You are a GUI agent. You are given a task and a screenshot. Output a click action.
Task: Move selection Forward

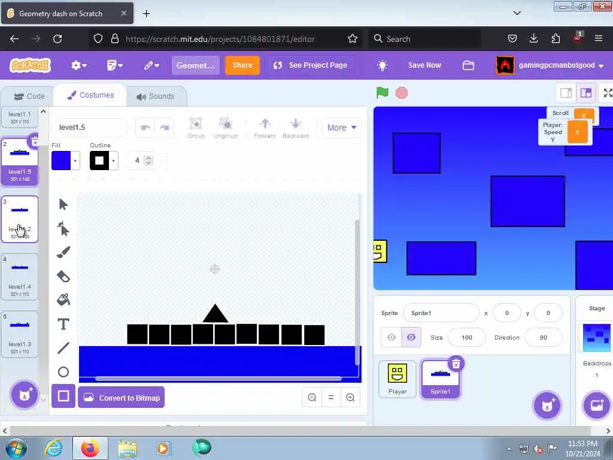point(265,128)
